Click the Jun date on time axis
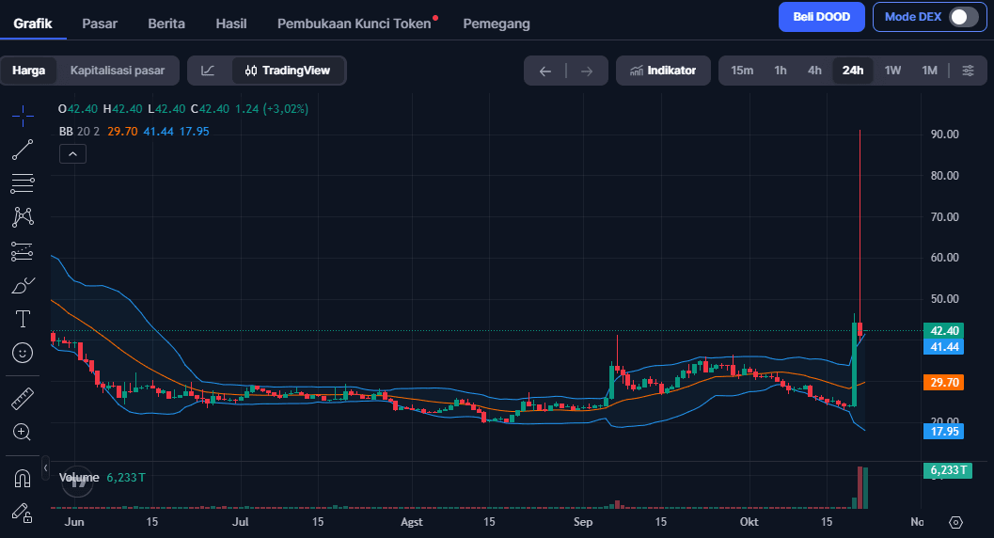994x538 pixels. (x=74, y=522)
